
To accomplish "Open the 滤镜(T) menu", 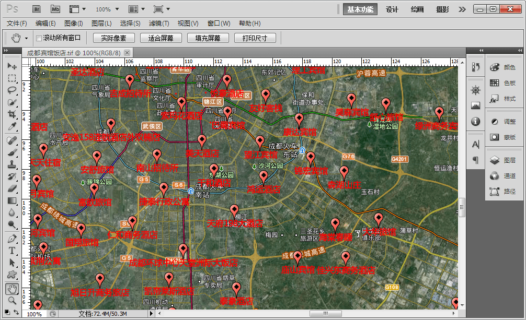I will click(x=159, y=23).
